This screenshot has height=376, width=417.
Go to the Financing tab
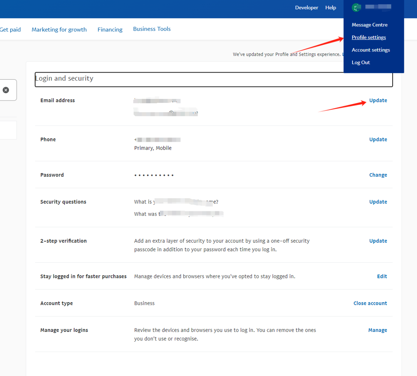coord(110,29)
